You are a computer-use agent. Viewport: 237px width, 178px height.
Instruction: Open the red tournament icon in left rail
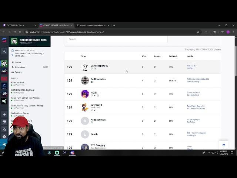4,78
